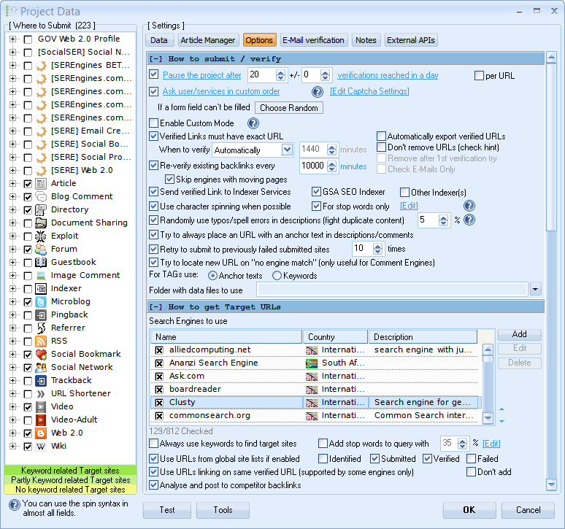Screen dimensions: 565x529
Task: Click the help icon next to custom order
Action: (x=318, y=92)
